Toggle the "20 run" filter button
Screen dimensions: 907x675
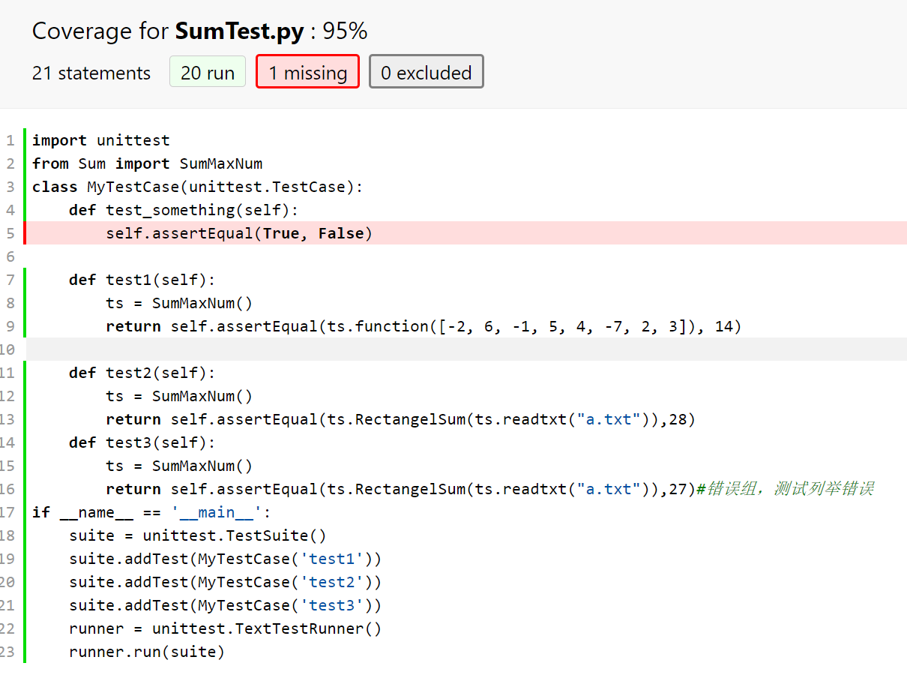pos(208,73)
